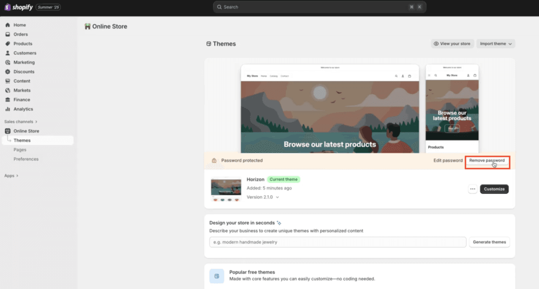Screen dimensions: 539x289
Task: Expand the Sales channels chevron
Action: (x=36, y=122)
